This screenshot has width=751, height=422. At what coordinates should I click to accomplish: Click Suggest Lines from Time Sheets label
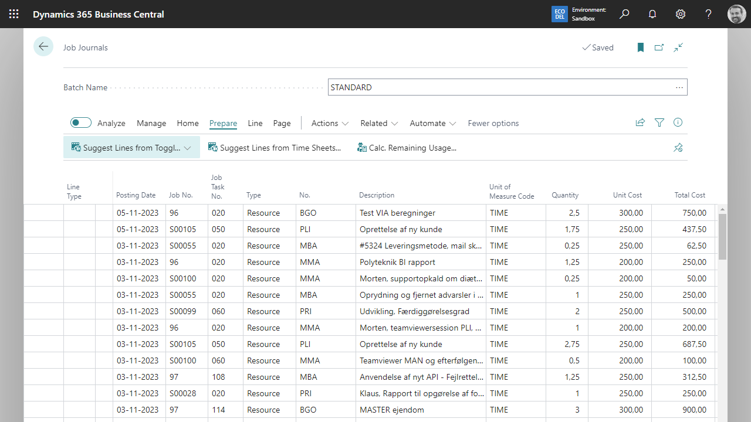[280, 148]
